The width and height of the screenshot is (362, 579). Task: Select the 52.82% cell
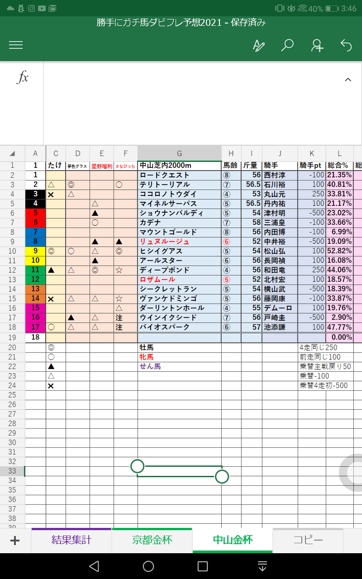pos(339,251)
